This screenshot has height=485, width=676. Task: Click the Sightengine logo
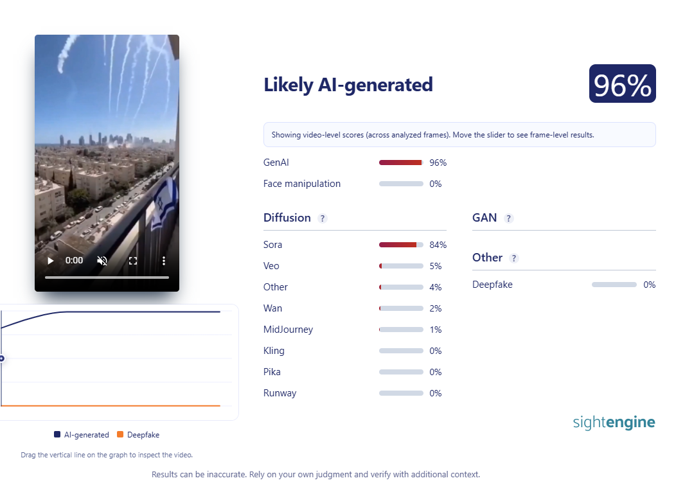pyautogui.click(x=614, y=422)
